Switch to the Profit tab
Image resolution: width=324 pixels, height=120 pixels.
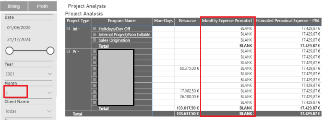pos(42,6)
